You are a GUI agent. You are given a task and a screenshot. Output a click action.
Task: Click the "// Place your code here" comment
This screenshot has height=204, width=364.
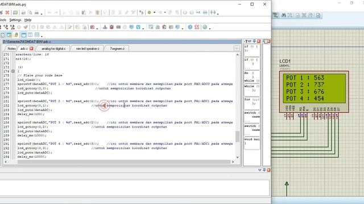[40, 75]
